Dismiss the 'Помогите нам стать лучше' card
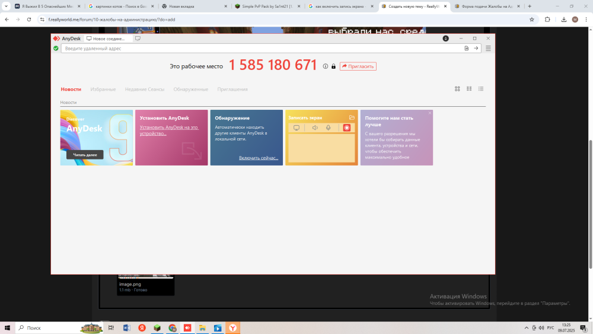 (429, 113)
